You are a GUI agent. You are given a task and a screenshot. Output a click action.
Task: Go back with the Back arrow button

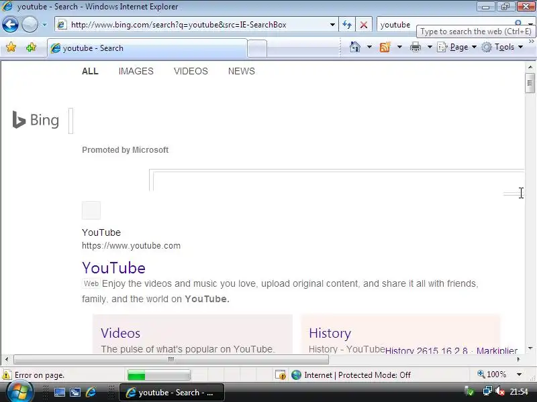click(10, 25)
